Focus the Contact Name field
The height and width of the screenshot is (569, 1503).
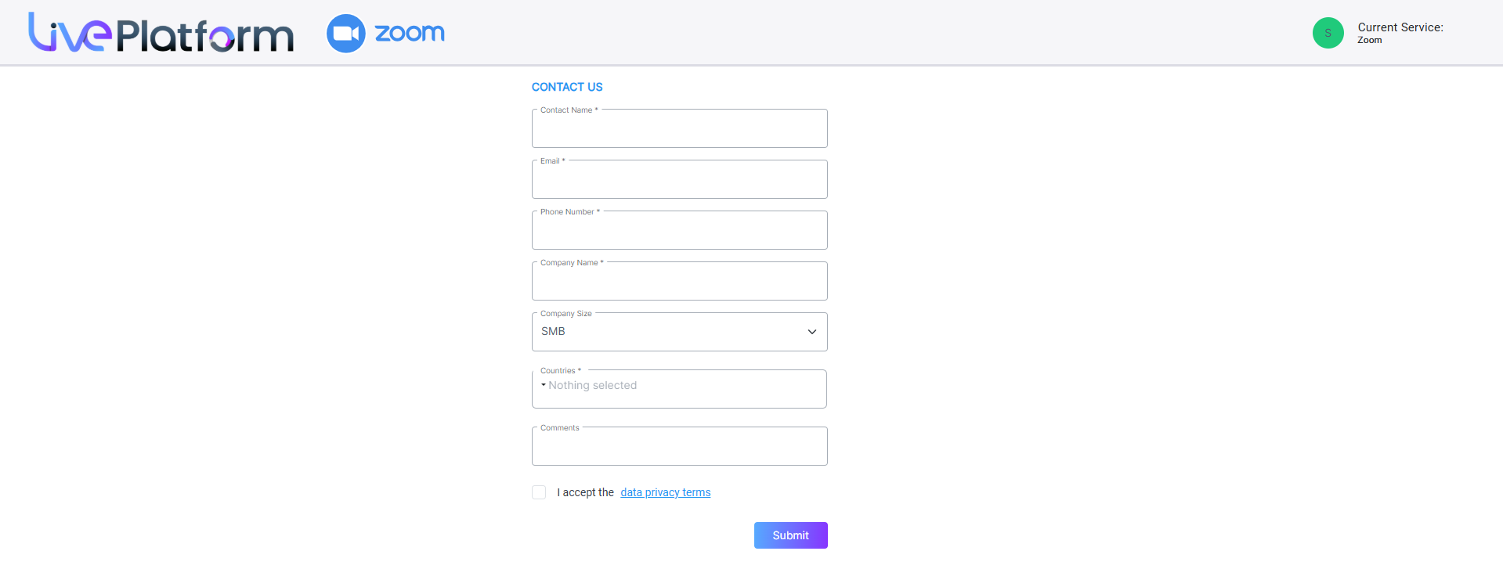679,128
